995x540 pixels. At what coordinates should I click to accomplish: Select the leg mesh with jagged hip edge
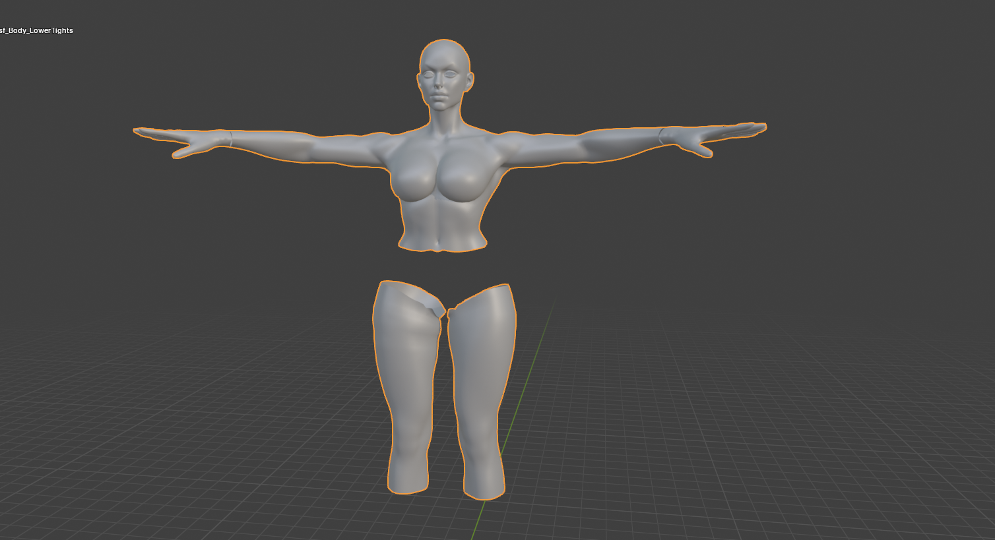point(408,388)
